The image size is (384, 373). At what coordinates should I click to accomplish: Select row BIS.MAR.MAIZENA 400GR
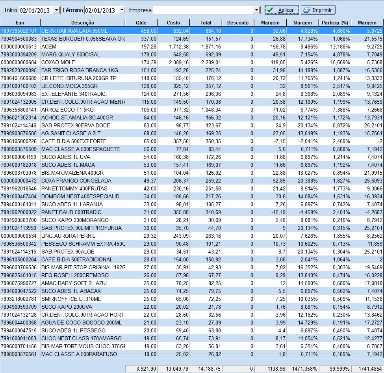coord(191,173)
